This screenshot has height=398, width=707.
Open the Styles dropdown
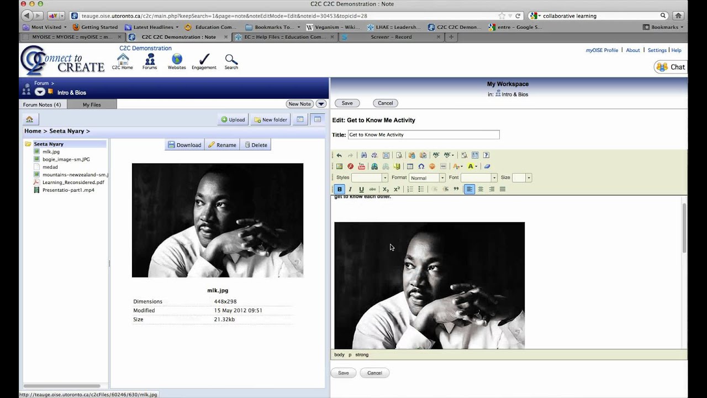370,177
